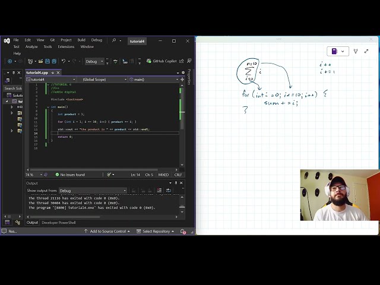380x285 pixels.
Task: Open the Show output from Debug dropdown
Action: click(93, 191)
